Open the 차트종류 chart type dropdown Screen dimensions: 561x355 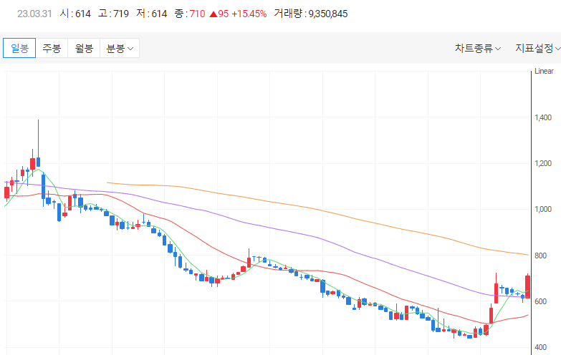(478, 48)
